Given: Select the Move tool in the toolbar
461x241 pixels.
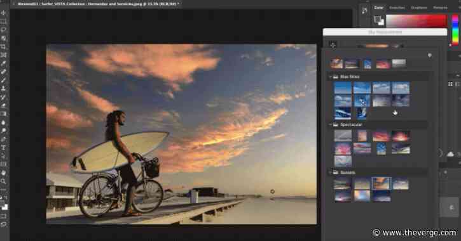Looking at the screenshot, I should click(4, 13).
